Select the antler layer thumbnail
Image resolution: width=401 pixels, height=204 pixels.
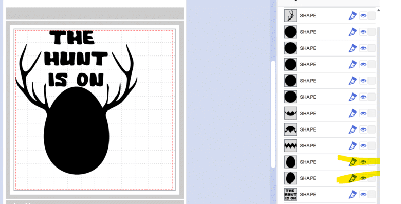click(x=290, y=16)
